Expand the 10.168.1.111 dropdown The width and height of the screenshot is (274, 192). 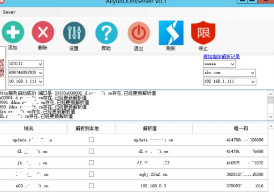point(40,82)
